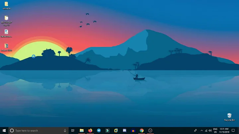Select the 'My OWSAP Top 10' folder
Image resolution: width=239 pixels, height=134 pixels.
click(x=6, y=21)
